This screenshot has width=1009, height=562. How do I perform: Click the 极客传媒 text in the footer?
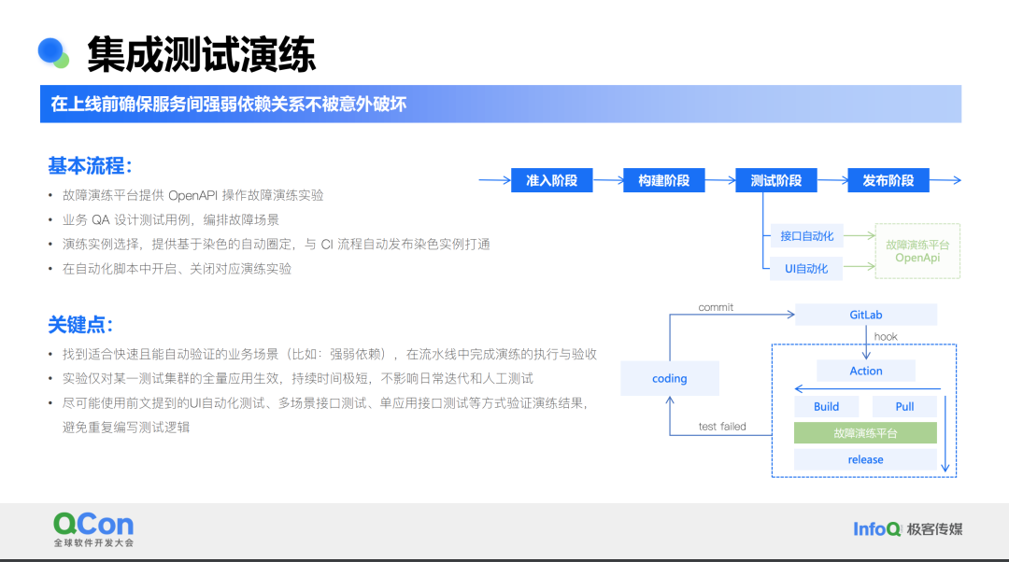tap(934, 529)
